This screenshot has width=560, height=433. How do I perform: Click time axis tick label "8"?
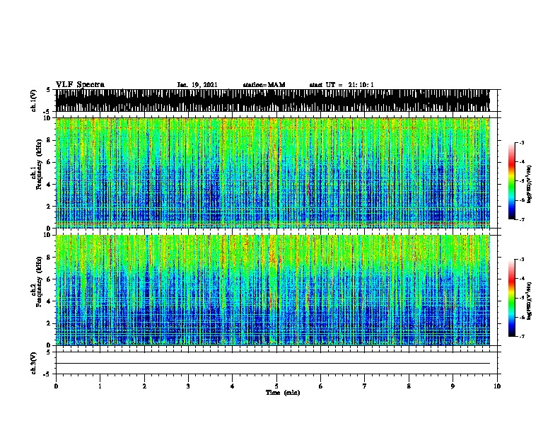click(x=409, y=386)
